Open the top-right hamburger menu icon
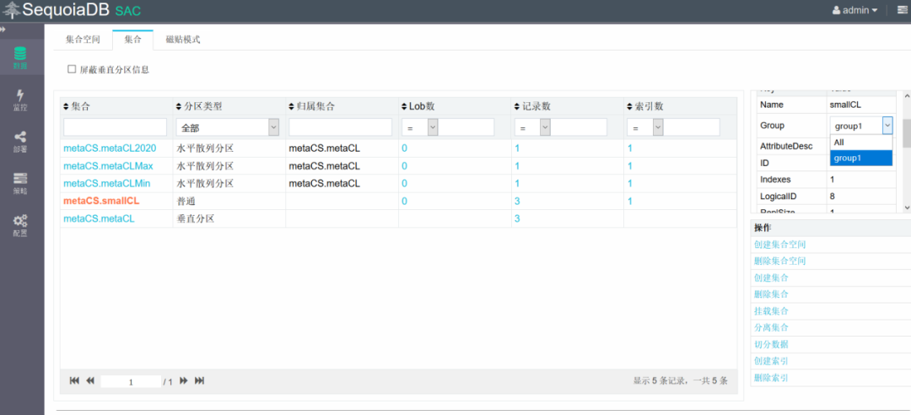The width and height of the screenshot is (911, 415). [x=901, y=10]
